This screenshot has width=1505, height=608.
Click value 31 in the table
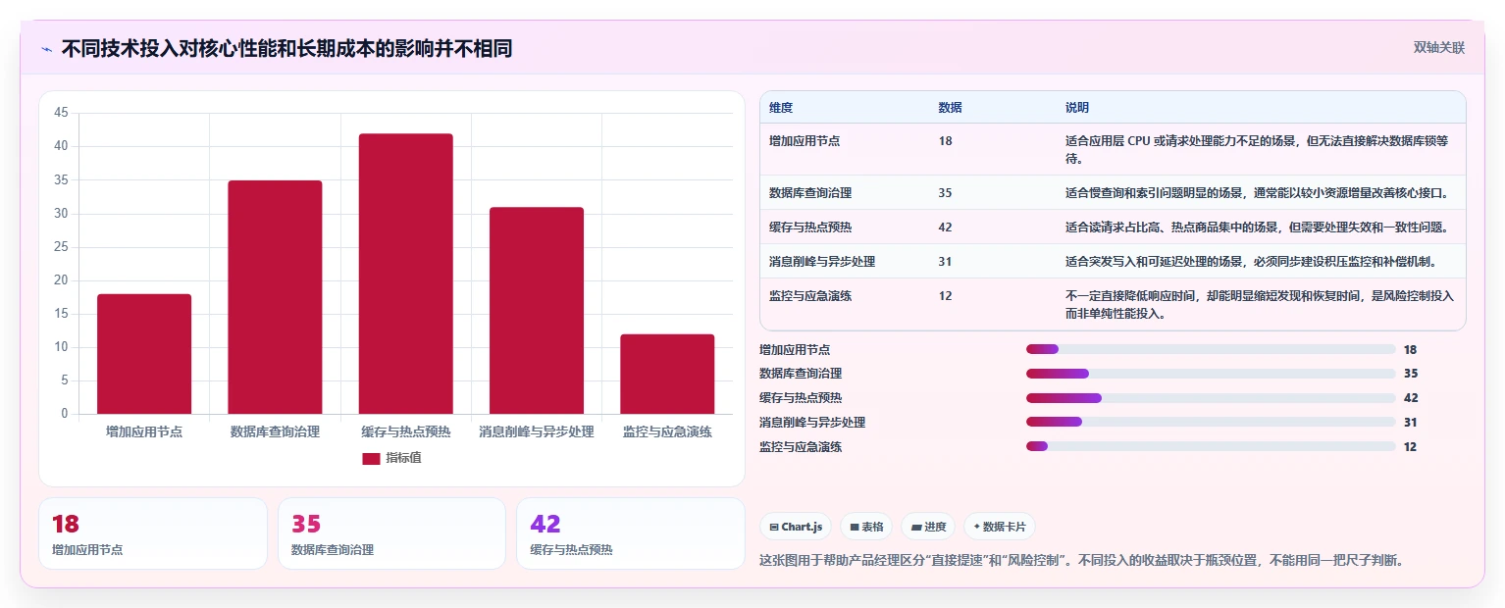click(x=945, y=262)
